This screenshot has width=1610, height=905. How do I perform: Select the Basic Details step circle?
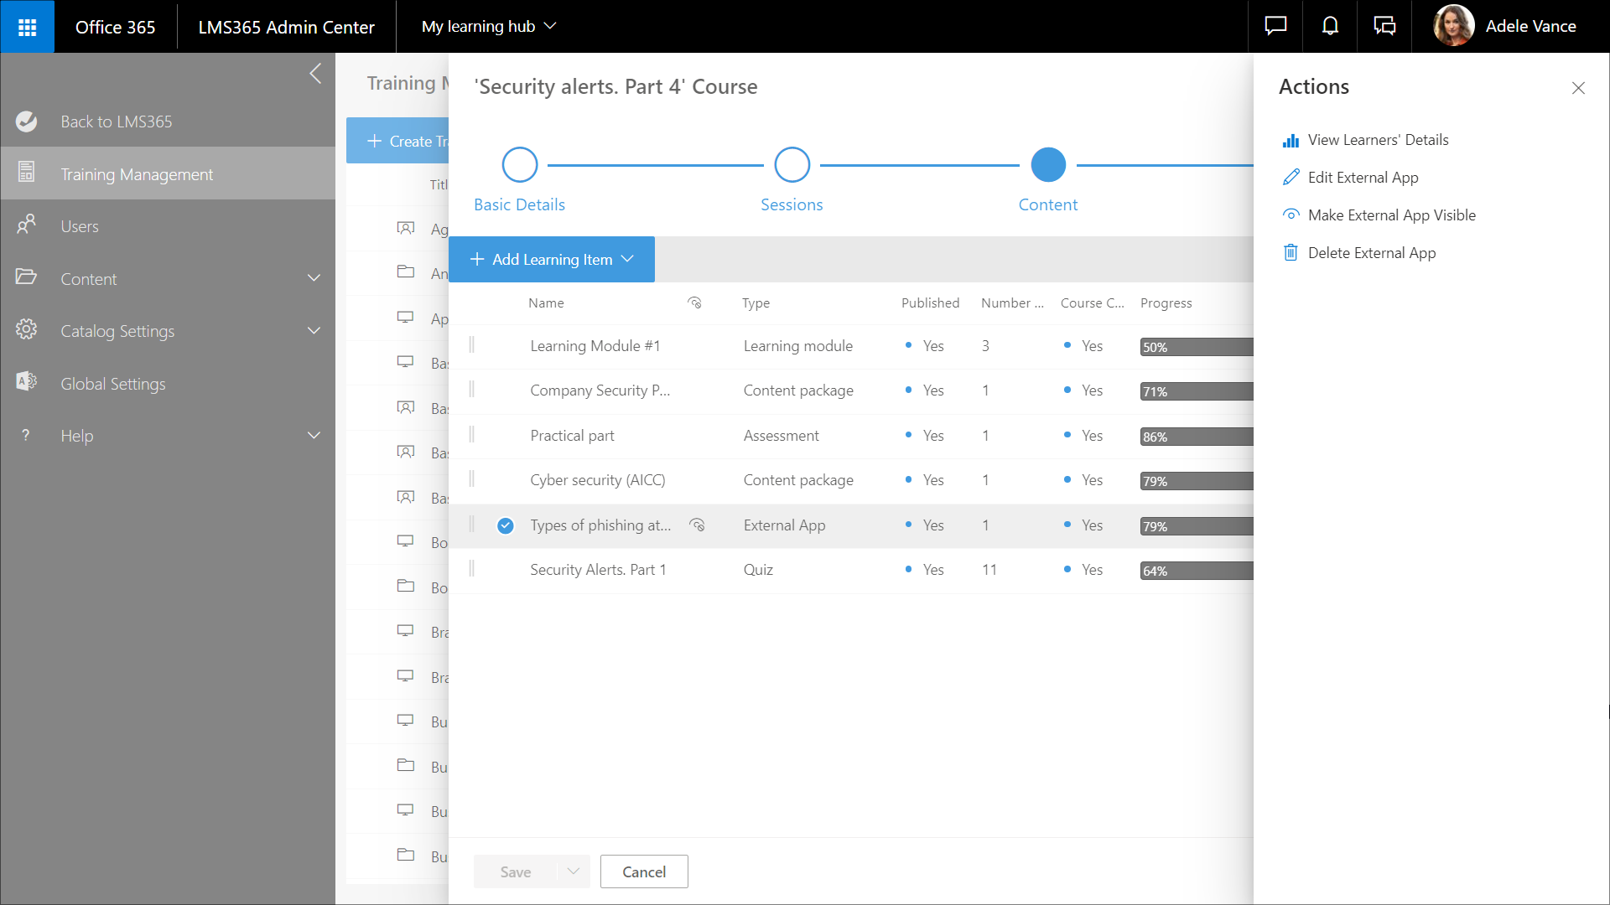pyautogui.click(x=519, y=165)
